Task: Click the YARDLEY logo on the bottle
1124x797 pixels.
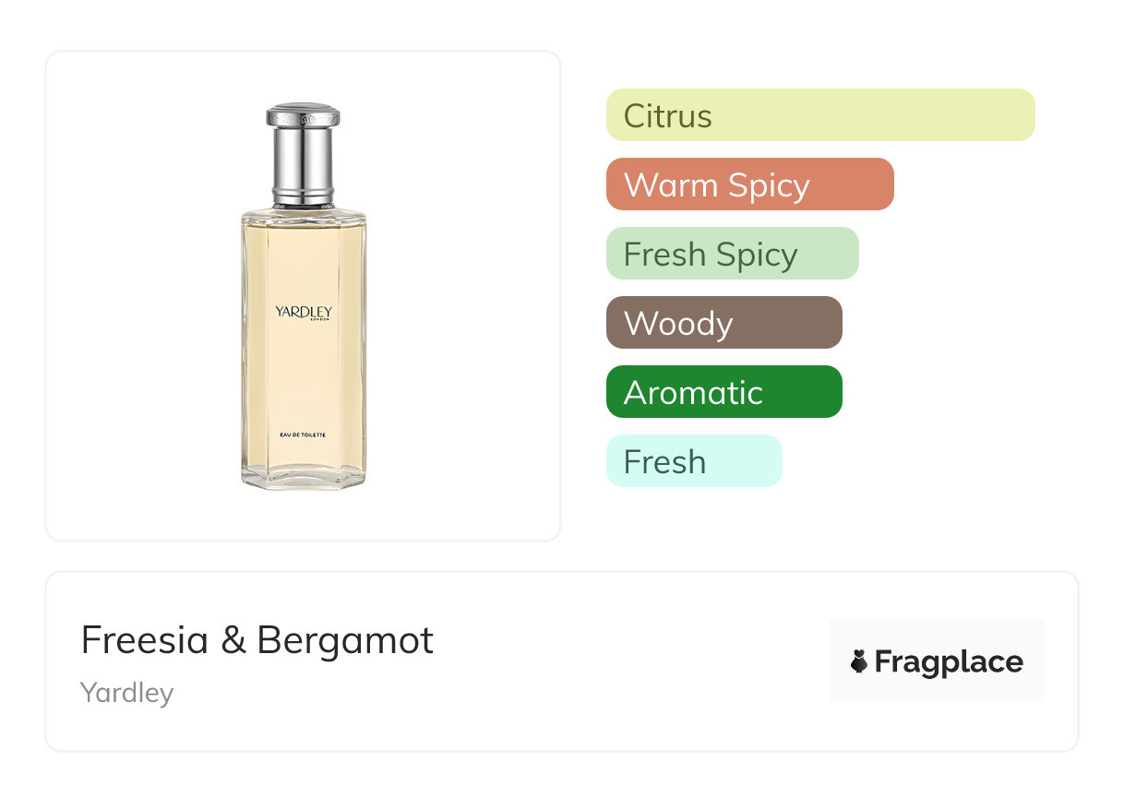Action: tap(303, 311)
